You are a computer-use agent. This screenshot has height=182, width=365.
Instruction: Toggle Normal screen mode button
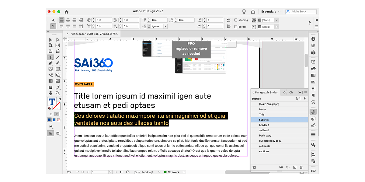point(50,133)
